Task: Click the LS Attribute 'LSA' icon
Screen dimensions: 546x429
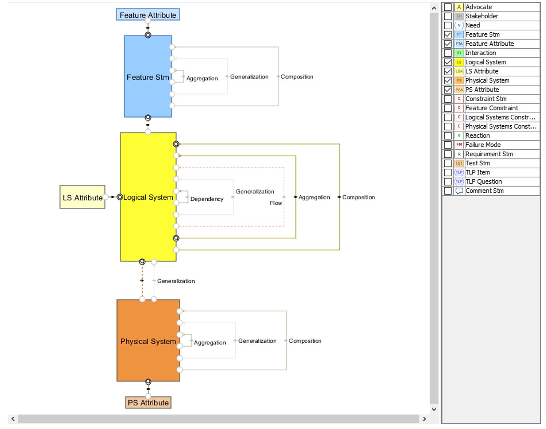Action: tap(459, 71)
